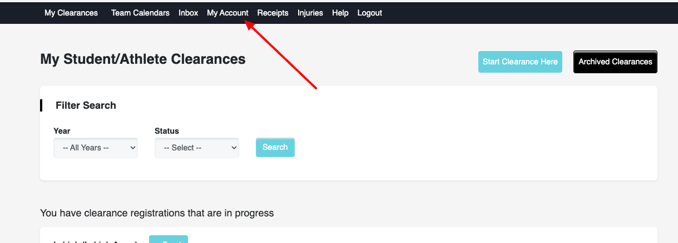678x243 pixels.
Task: Log out using the Logout link
Action: [370, 13]
